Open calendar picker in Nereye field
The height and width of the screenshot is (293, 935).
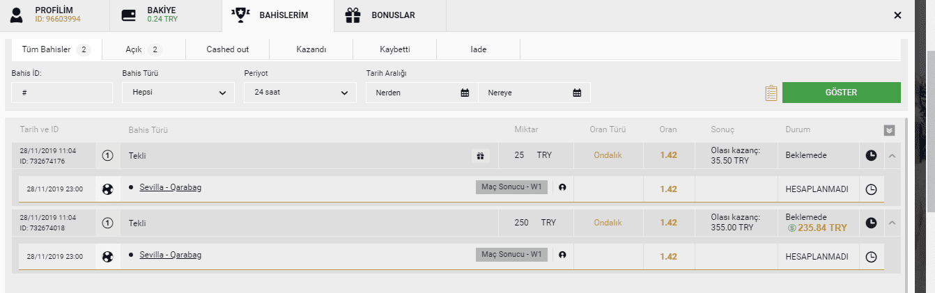click(x=577, y=93)
